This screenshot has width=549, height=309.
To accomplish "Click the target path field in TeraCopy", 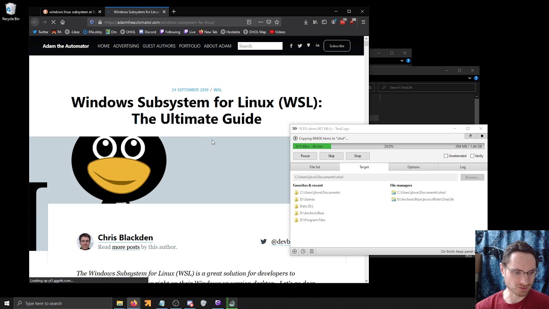I will (375, 177).
